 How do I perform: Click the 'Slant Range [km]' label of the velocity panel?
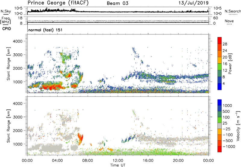pos(8,126)
